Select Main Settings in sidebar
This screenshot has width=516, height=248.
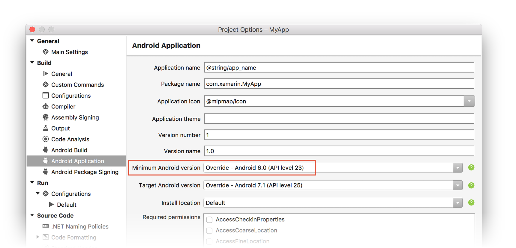click(70, 52)
